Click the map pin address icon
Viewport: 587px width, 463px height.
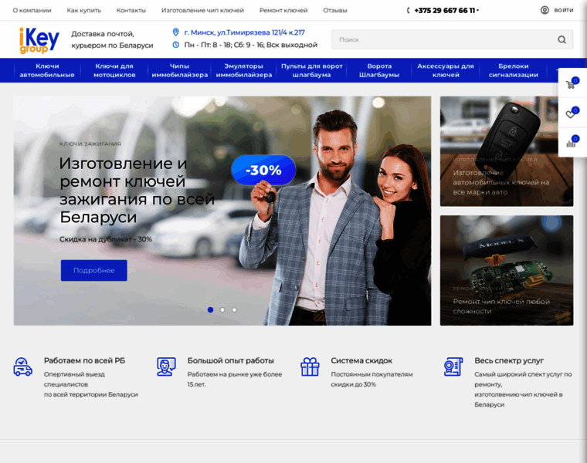[176, 32]
